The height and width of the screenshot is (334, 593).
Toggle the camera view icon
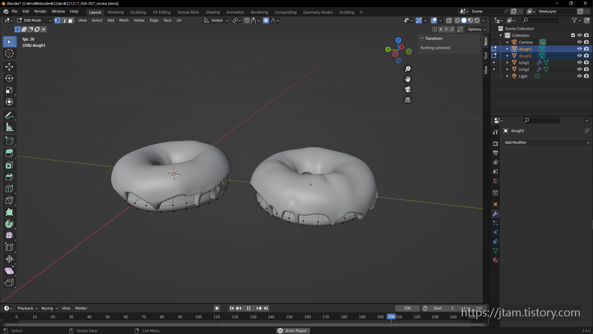(x=408, y=89)
